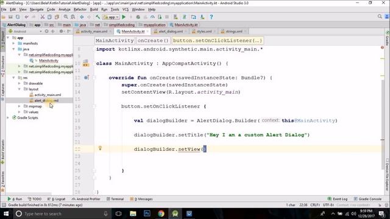This screenshot has width=390, height=219.
Task: Click the Scroll from Source target icon
Action: click(46, 31)
